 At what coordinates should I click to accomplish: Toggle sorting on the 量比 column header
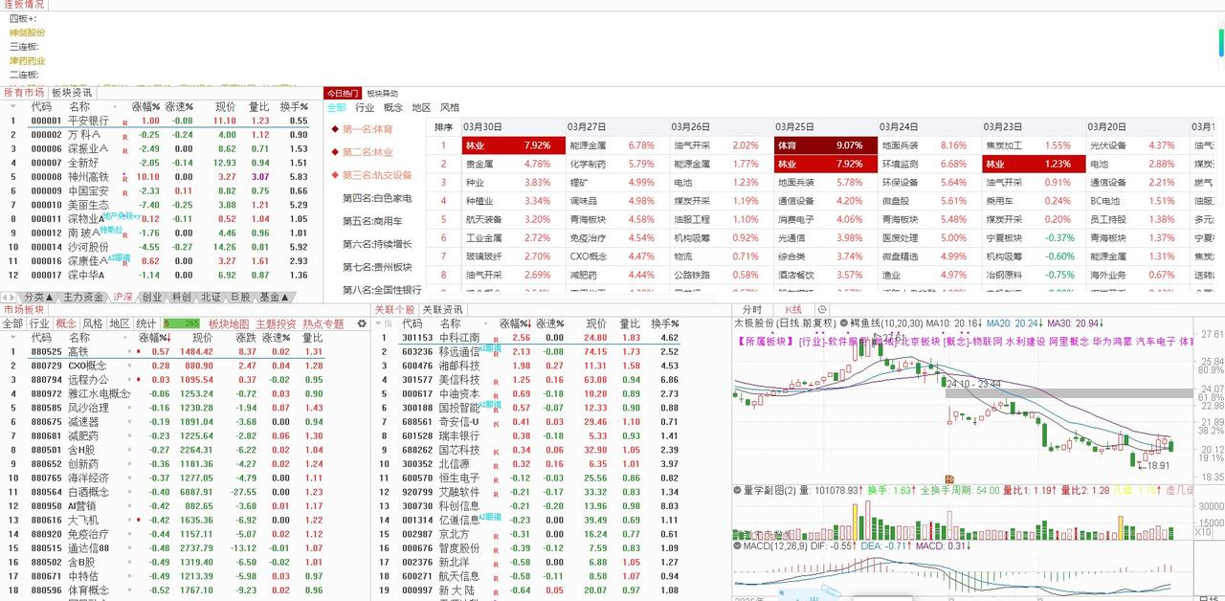tap(258, 106)
